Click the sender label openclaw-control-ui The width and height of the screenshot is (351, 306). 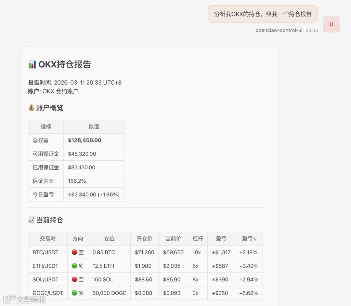279,30
